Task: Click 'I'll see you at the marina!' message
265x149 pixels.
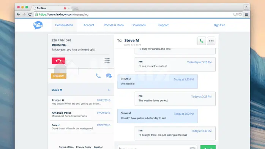Action: pos(175,64)
